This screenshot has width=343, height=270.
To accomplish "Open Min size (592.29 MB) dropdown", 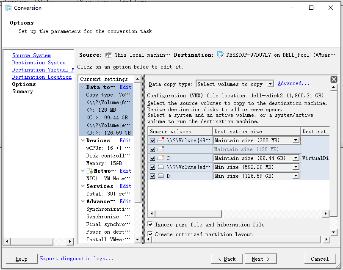I will [x=296, y=167].
